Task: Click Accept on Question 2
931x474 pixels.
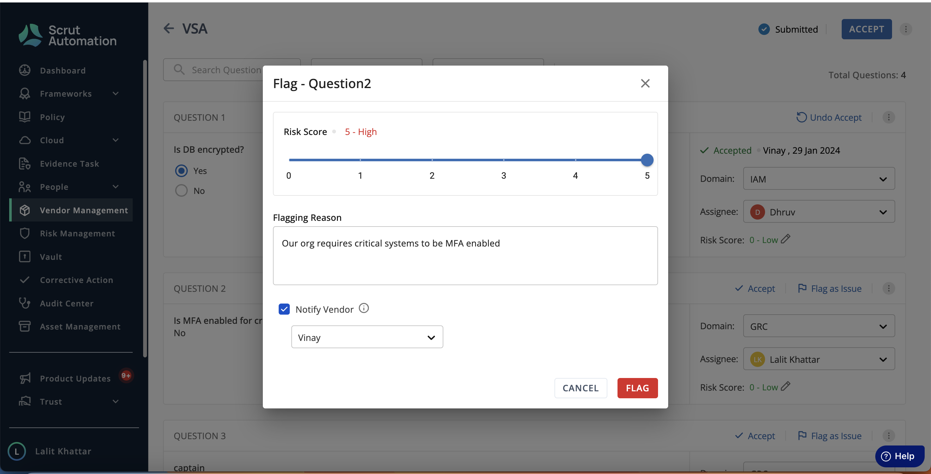Action: [755, 289]
